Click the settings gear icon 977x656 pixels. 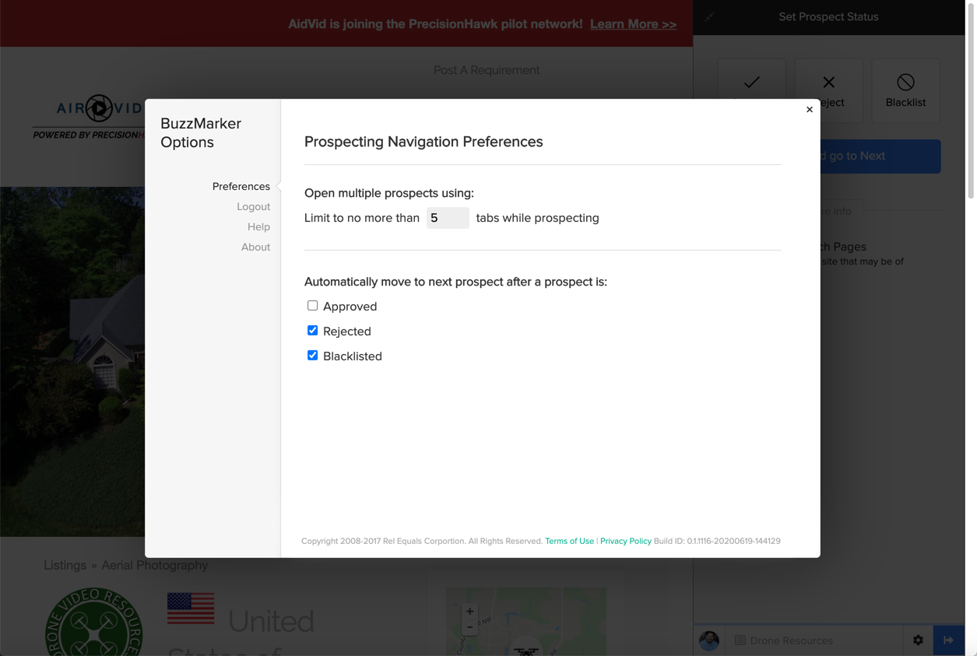pos(919,640)
